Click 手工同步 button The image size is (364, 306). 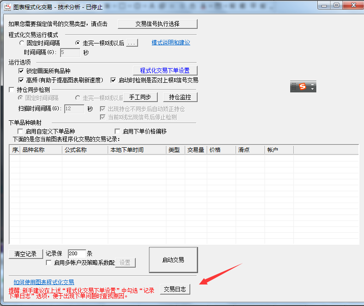tap(140, 97)
